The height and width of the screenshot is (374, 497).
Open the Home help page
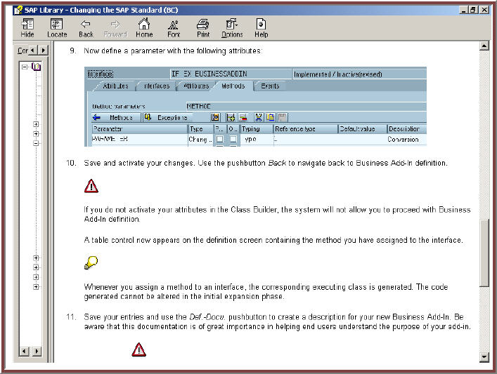(144, 28)
